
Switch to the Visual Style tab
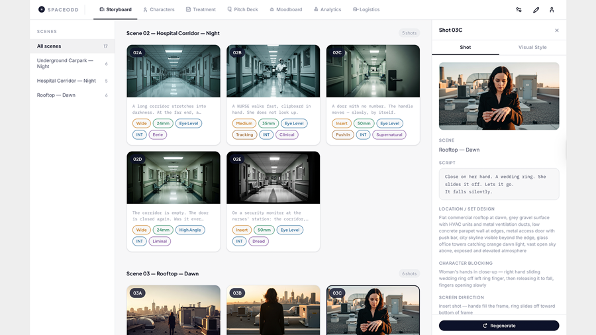(x=532, y=47)
